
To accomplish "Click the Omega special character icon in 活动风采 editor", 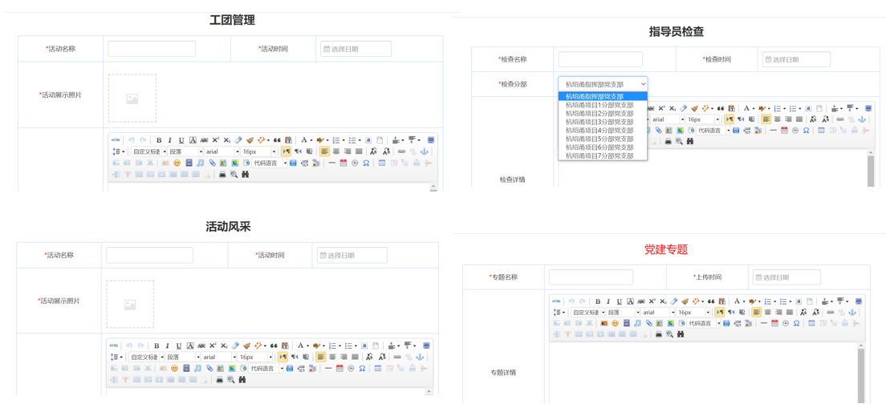I will click(x=362, y=369).
